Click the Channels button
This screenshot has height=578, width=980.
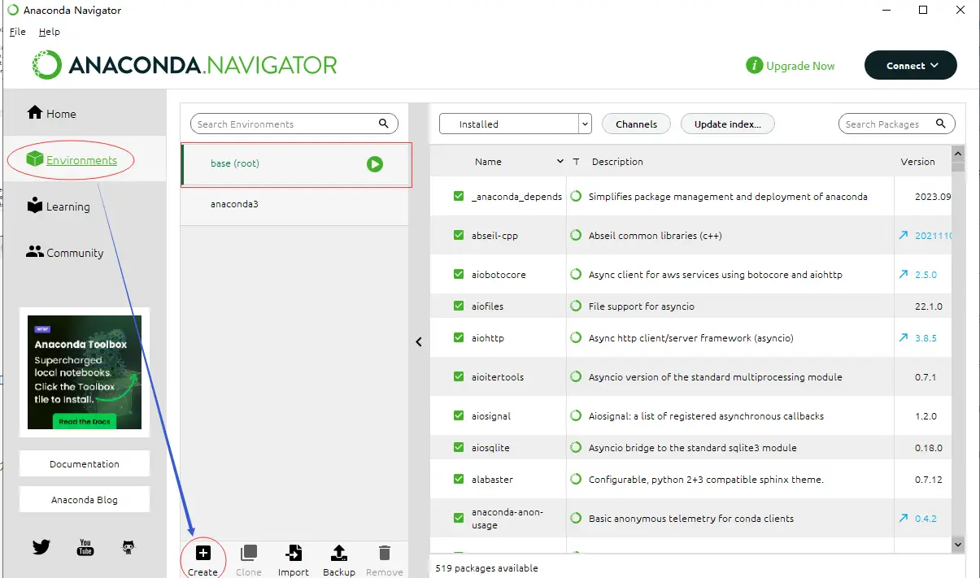tap(636, 124)
